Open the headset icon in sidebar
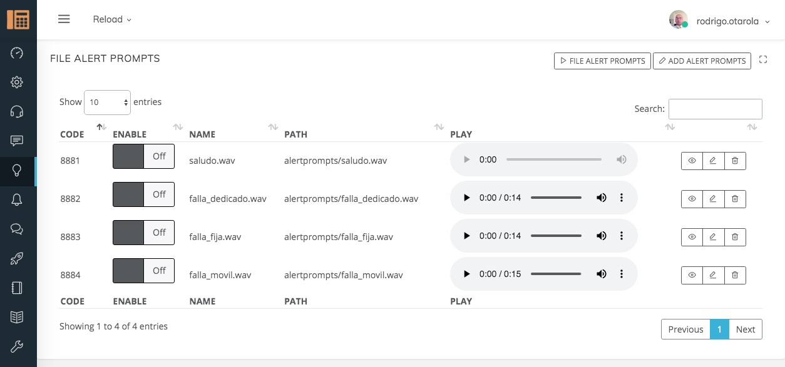This screenshot has height=367, width=785. (18, 112)
